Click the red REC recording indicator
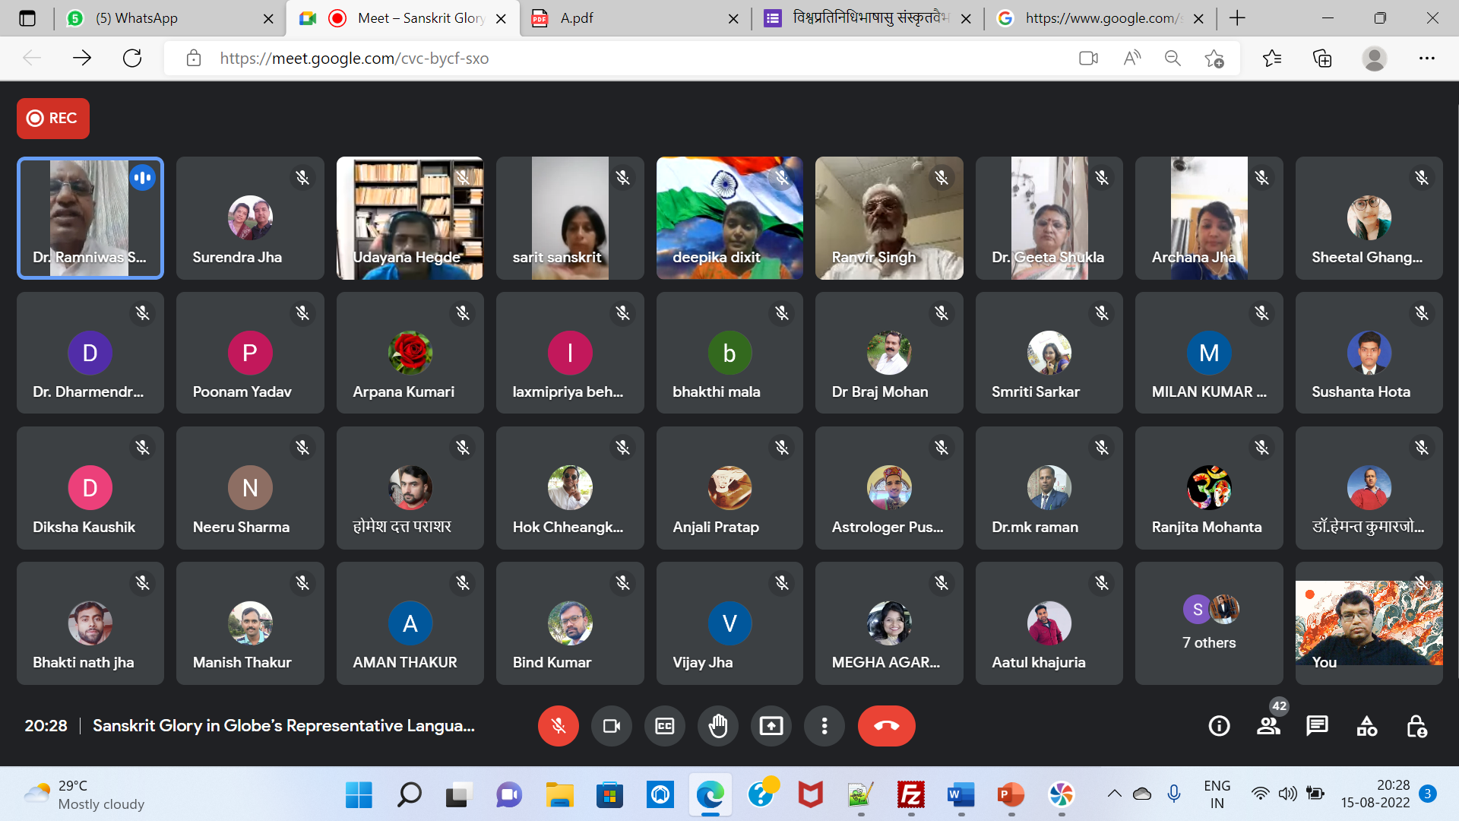This screenshot has height=821, width=1459. pos(53,118)
